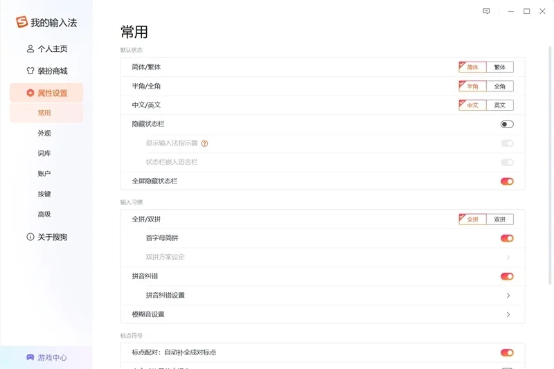This screenshot has width=554, height=369.
Task: Expand 双拼方案设定 chevron
Action: [x=508, y=258]
